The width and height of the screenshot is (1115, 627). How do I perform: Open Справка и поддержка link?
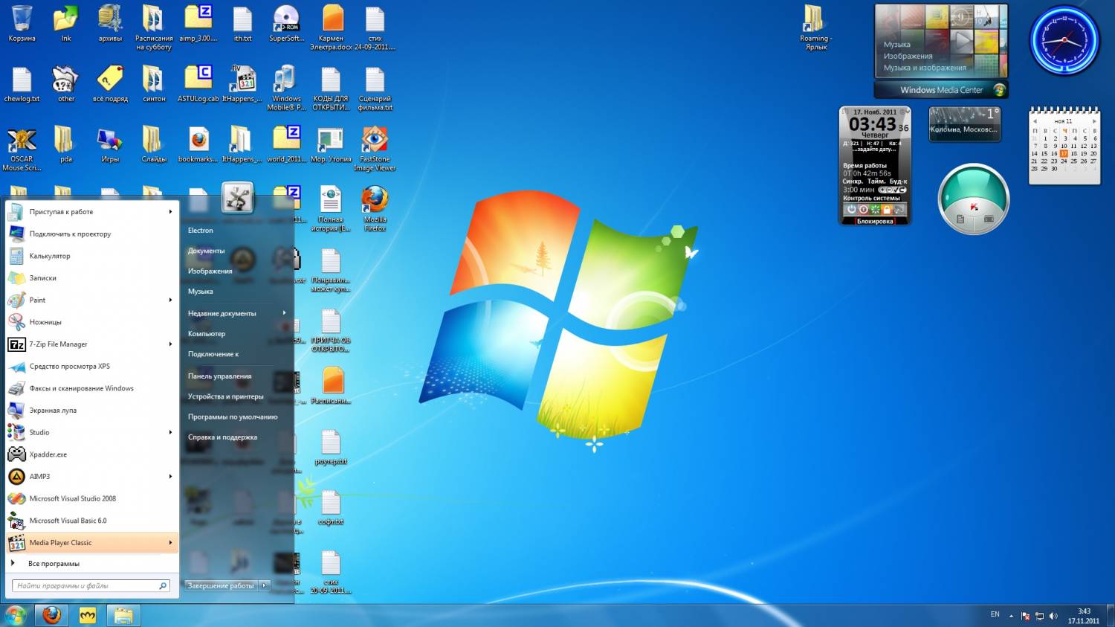(x=223, y=437)
